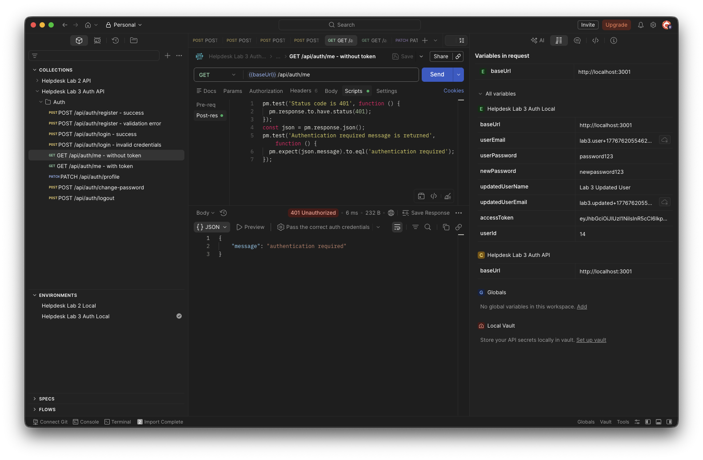Toggle the right sidebar from the status bar
This screenshot has width=703, height=460.
(x=669, y=422)
